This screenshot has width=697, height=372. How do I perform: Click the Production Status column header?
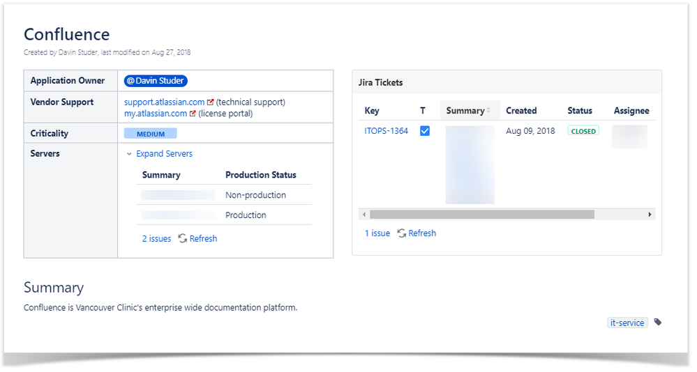pos(260,175)
